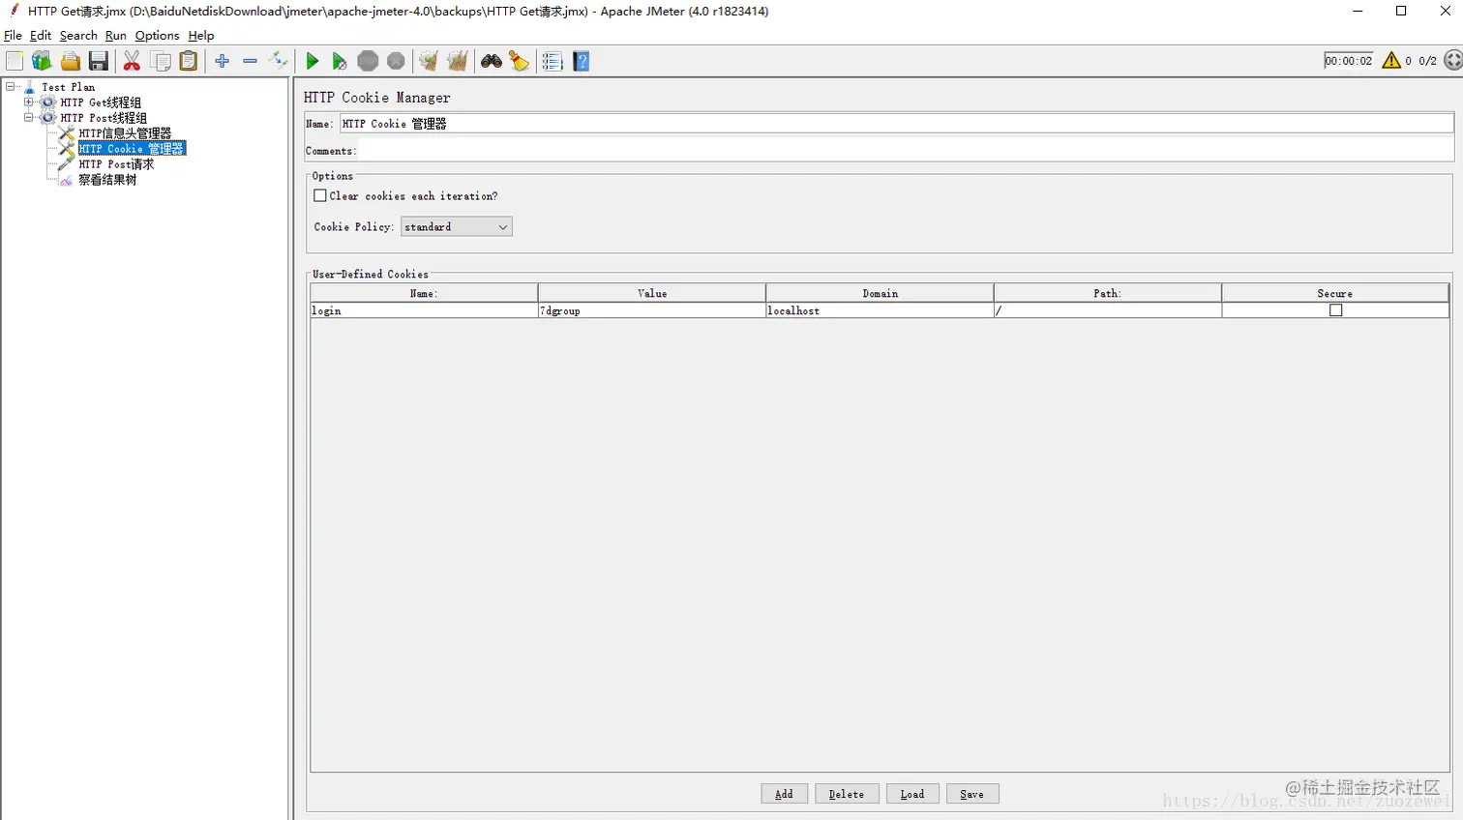The image size is (1463, 820).
Task: Click the '/' path cell
Action: coord(1108,310)
